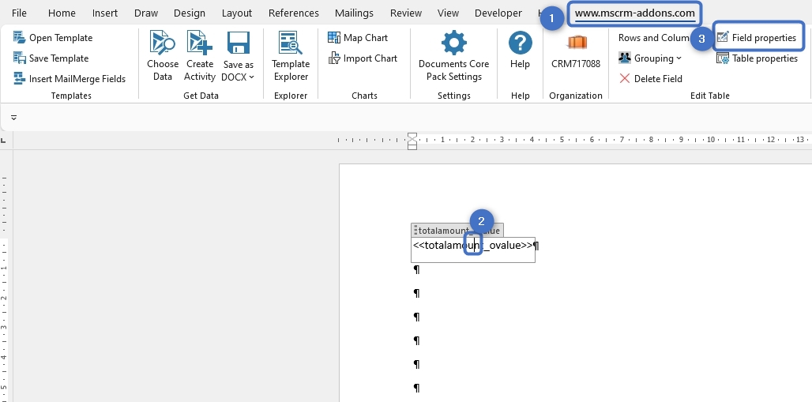
Task: Click the Import Chart icon
Action: (x=334, y=58)
